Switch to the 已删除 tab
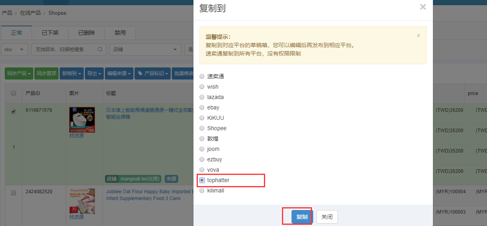 87,33
